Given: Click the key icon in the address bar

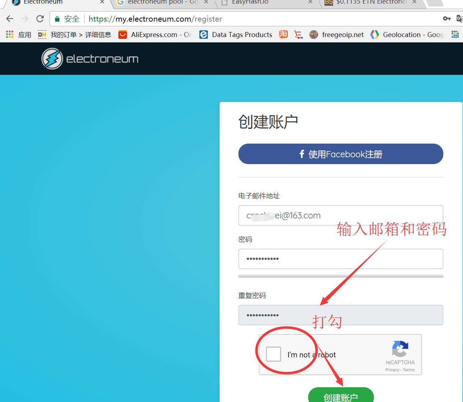Looking at the screenshot, I should [446, 18].
